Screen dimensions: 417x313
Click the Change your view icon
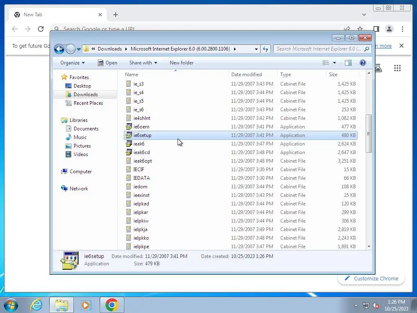(x=326, y=63)
